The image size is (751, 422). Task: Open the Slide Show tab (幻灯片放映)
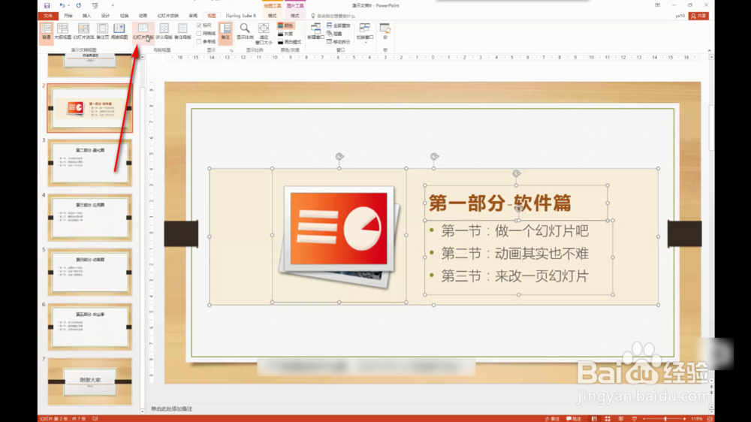(x=167, y=16)
